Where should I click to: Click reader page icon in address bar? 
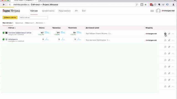(142, 4)
